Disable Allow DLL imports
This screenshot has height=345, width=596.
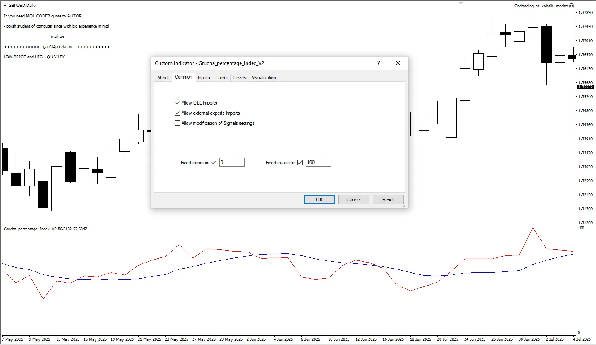(x=178, y=103)
